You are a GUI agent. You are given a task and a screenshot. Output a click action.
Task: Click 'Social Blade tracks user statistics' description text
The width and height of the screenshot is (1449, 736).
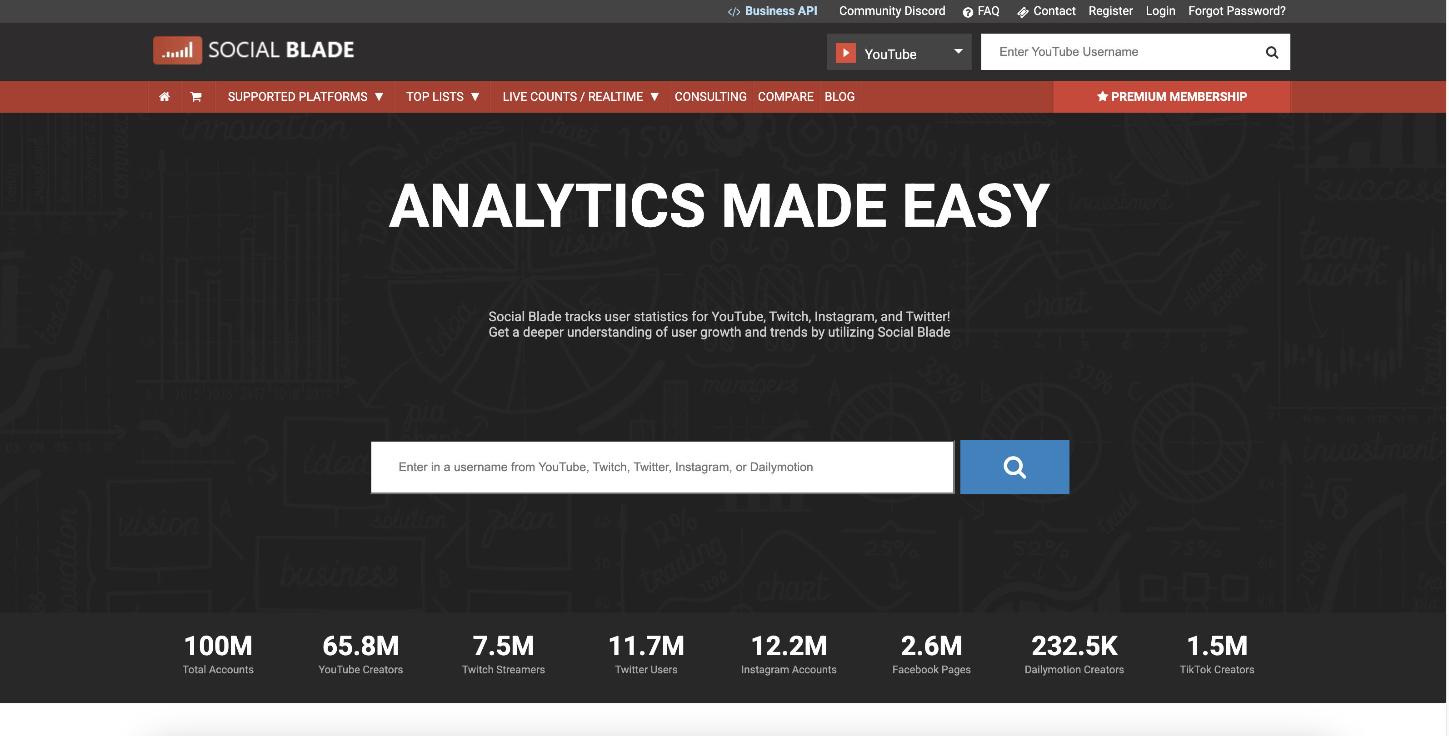719,324
